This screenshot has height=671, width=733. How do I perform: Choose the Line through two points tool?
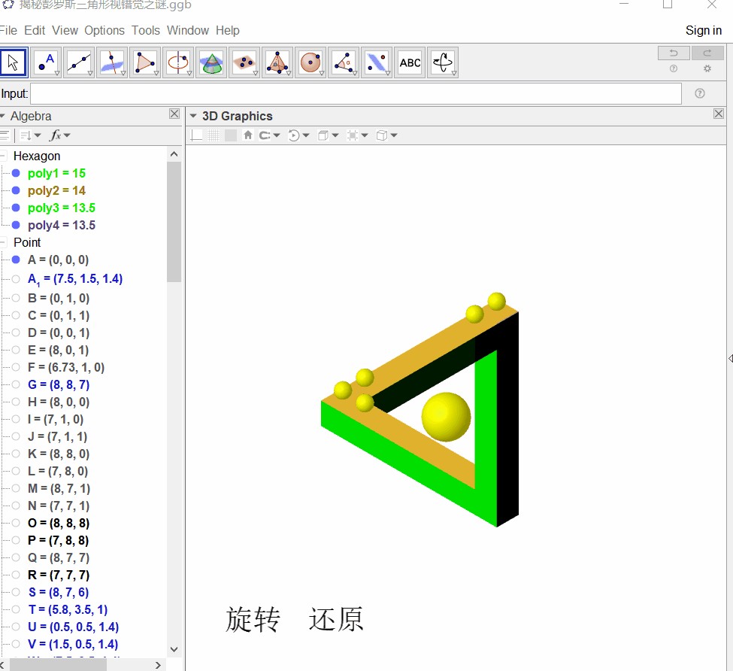[x=80, y=62]
